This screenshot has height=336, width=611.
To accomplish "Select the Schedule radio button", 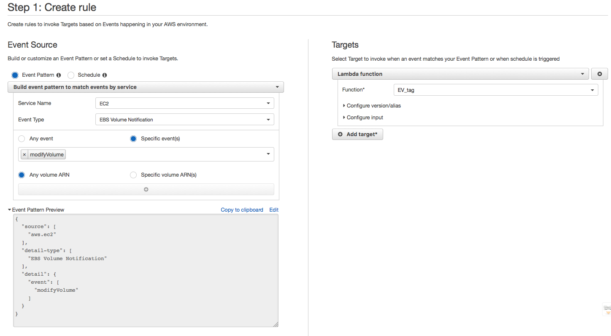I will (x=71, y=75).
